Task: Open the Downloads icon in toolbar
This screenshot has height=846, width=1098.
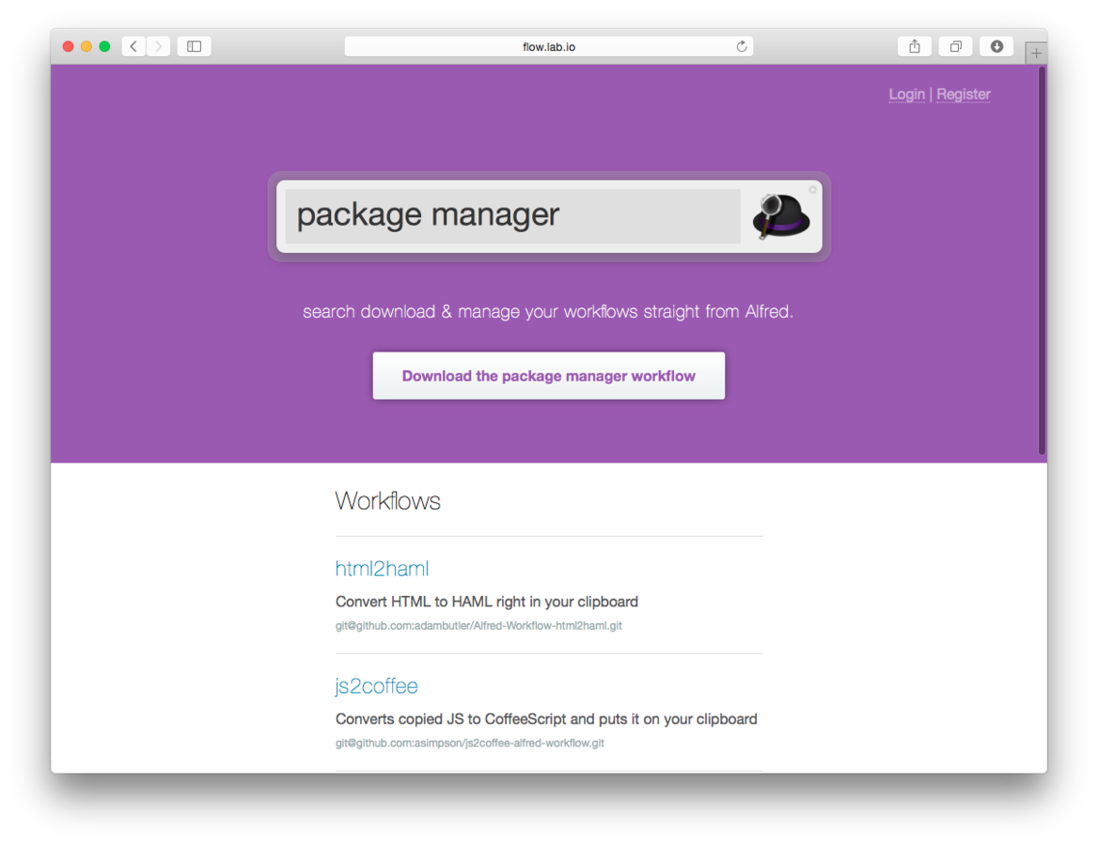Action: point(996,46)
